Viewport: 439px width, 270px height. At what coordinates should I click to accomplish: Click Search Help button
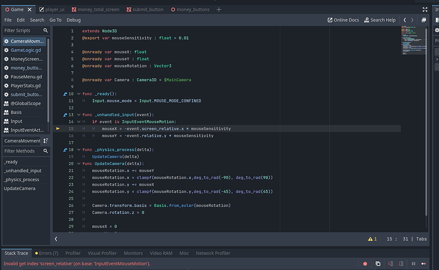coord(380,20)
